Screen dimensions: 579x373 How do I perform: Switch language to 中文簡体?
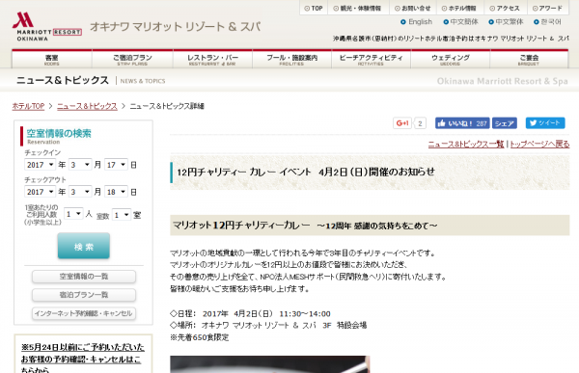pos(460,22)
